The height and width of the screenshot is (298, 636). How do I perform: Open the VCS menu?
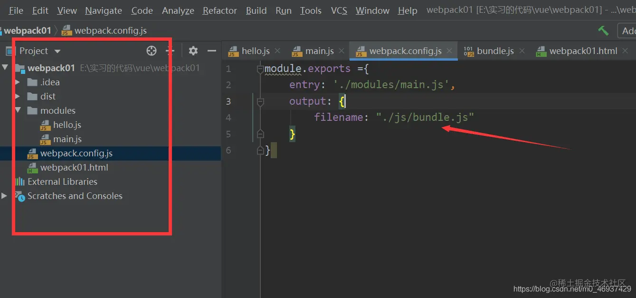pos(339,10)
